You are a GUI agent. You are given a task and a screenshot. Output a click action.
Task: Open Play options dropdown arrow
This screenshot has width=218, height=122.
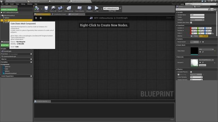(102, 9)
